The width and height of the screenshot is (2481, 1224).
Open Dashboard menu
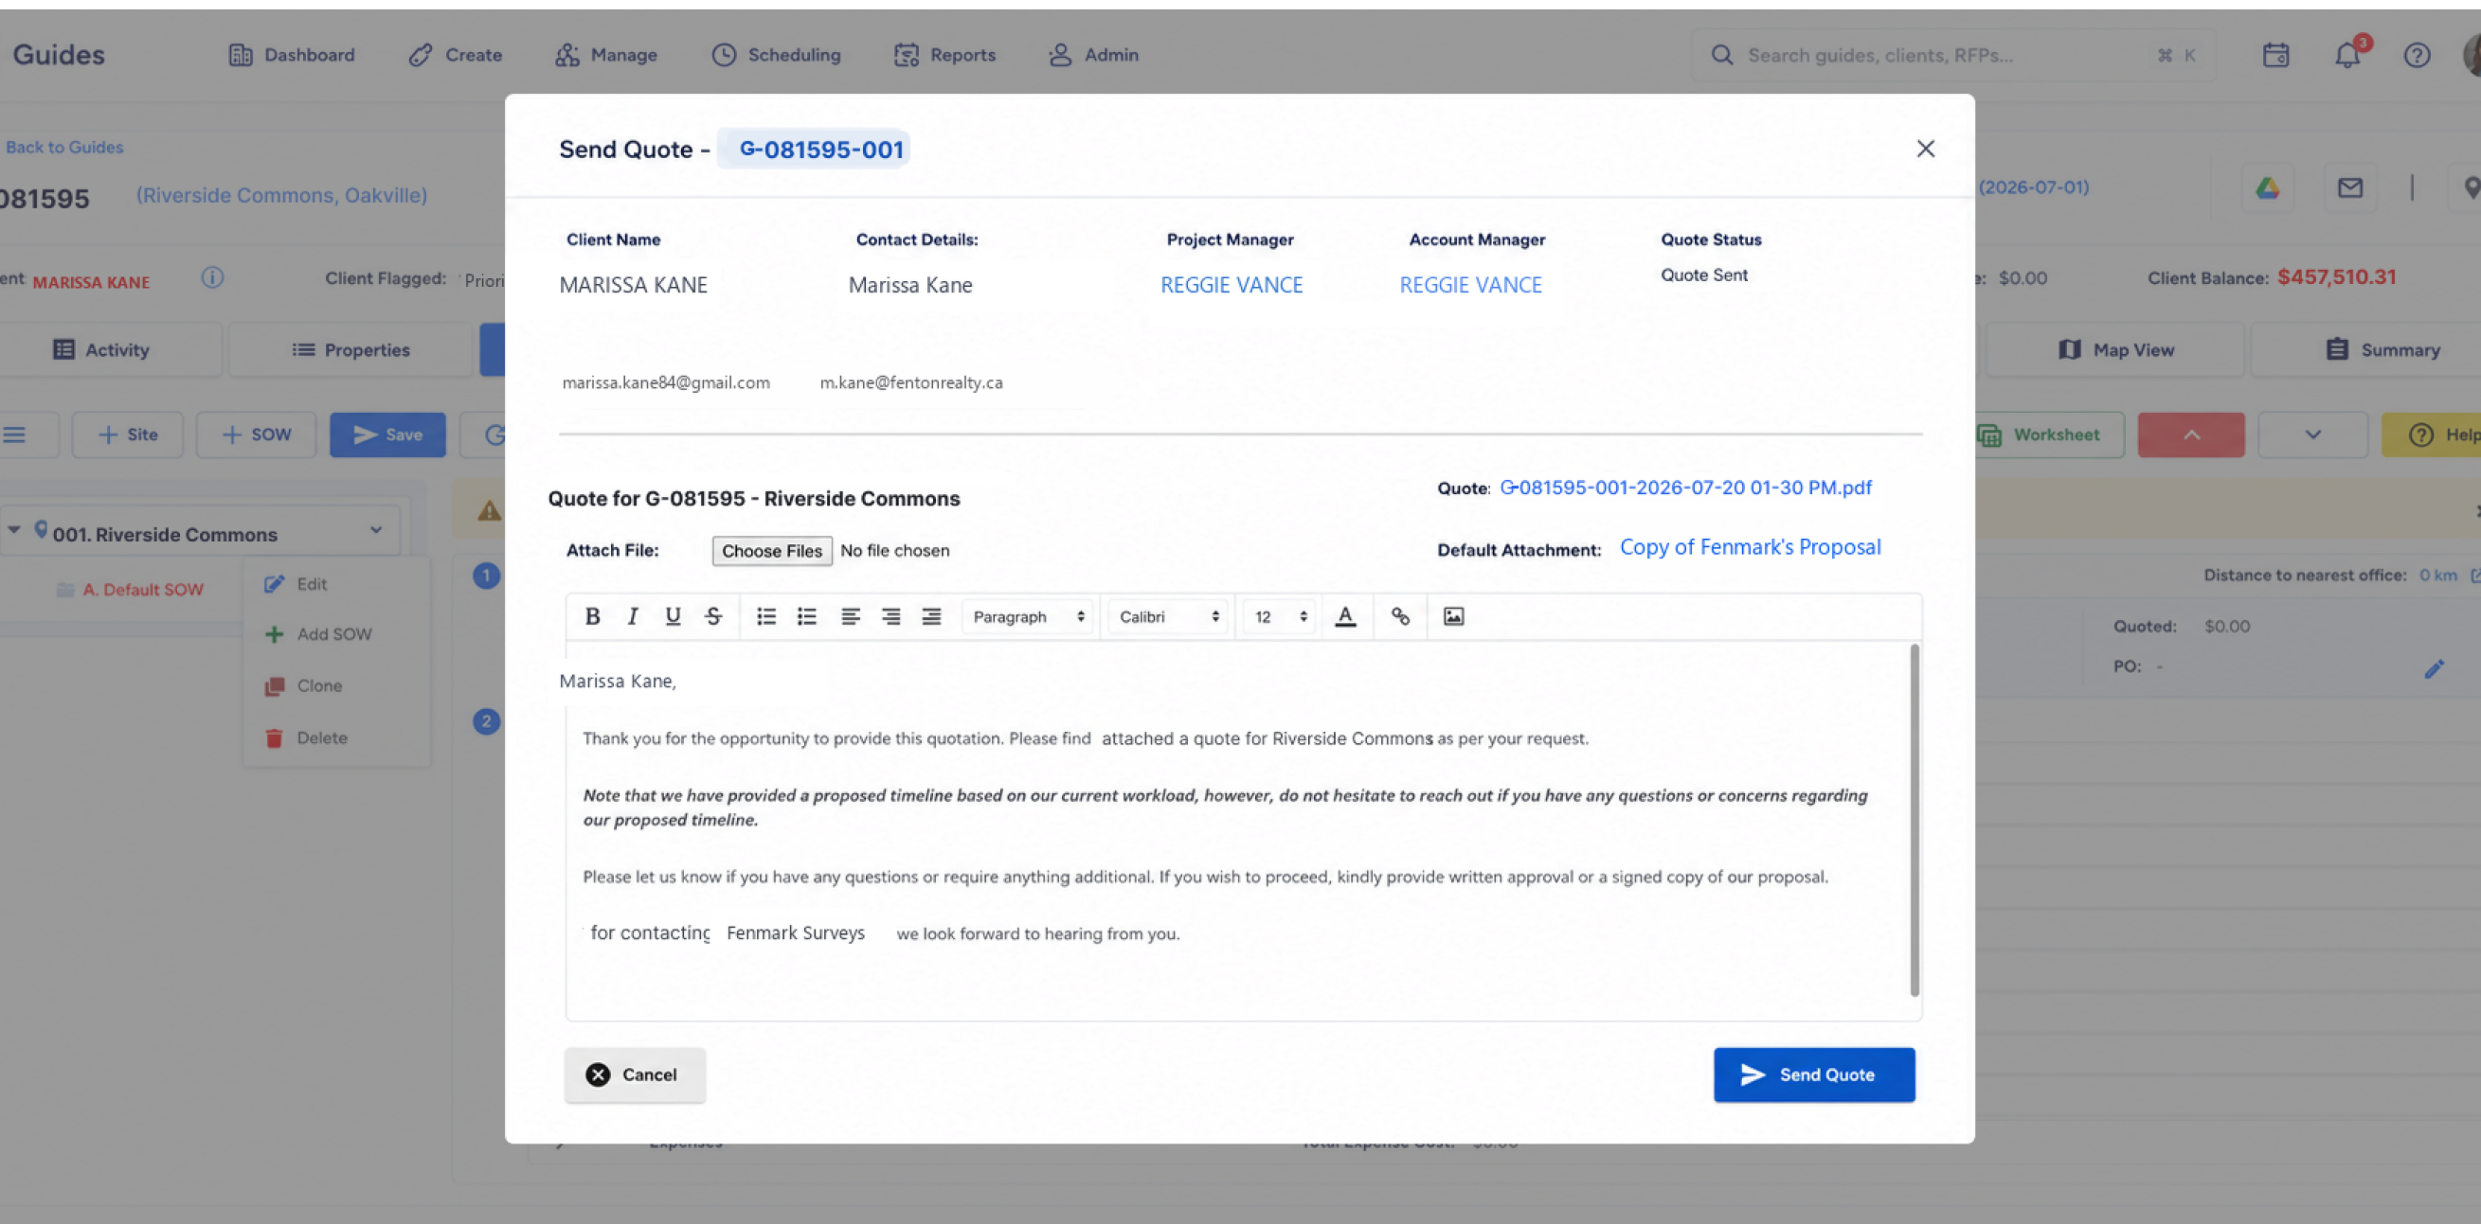[292, 55]
